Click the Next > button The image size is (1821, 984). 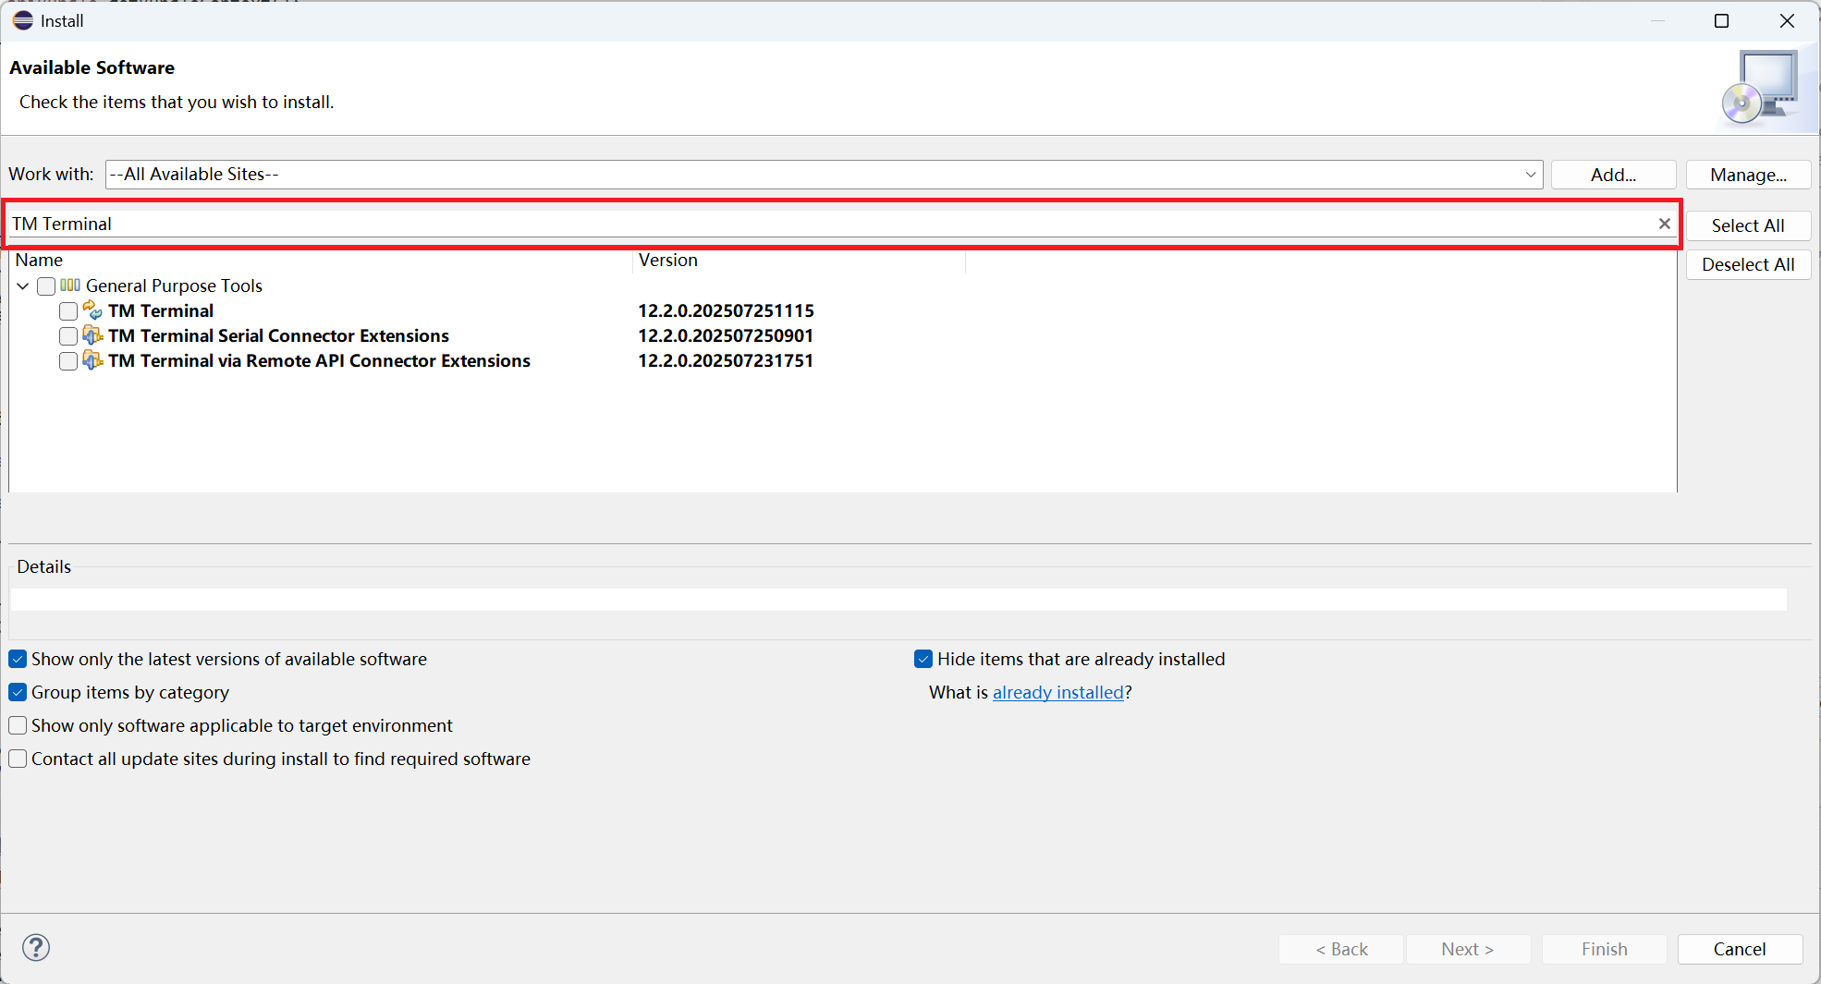click(x=1468, y=949)
